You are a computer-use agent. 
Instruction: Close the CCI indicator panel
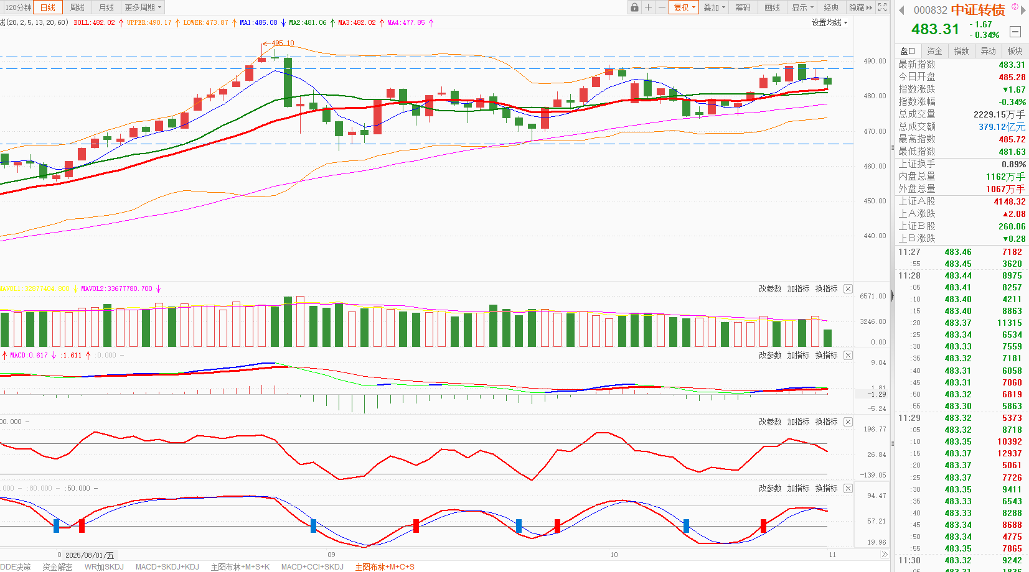click(x=848, y=422)
